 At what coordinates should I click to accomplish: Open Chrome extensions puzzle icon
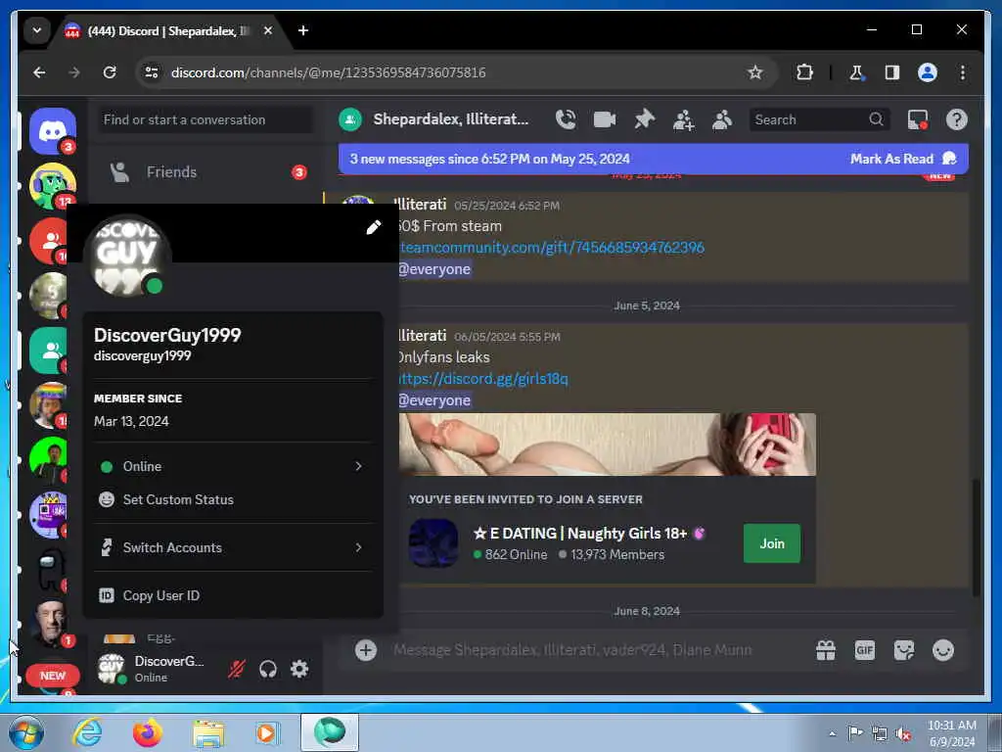tap(804, 72)
